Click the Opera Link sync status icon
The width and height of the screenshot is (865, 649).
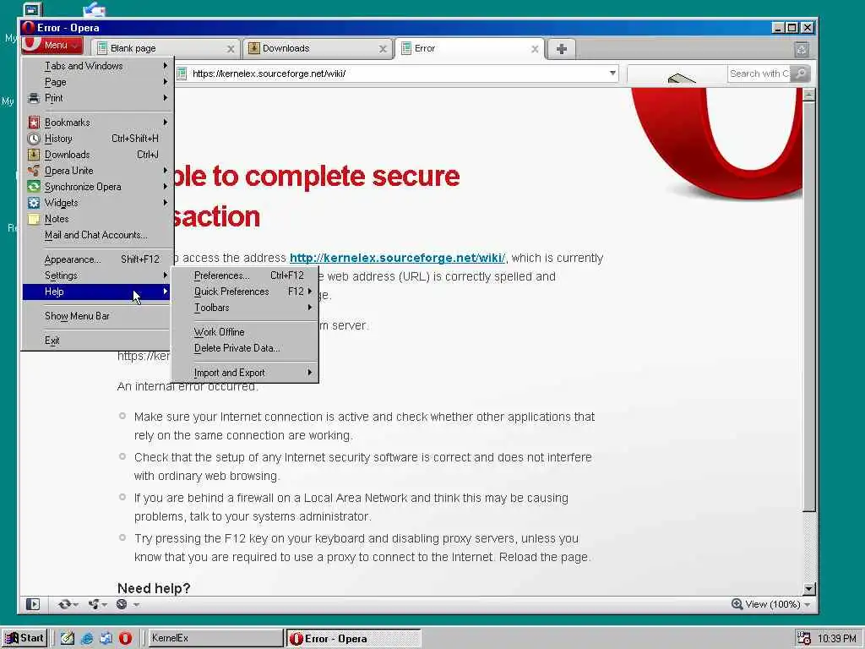(64, 604)
